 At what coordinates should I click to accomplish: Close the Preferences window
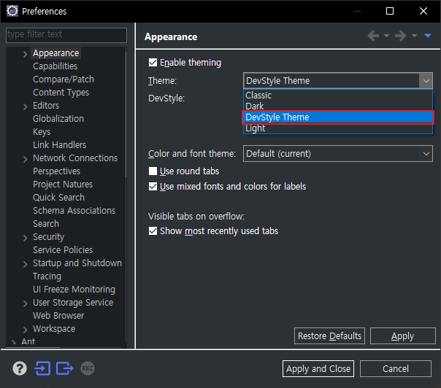423,11
